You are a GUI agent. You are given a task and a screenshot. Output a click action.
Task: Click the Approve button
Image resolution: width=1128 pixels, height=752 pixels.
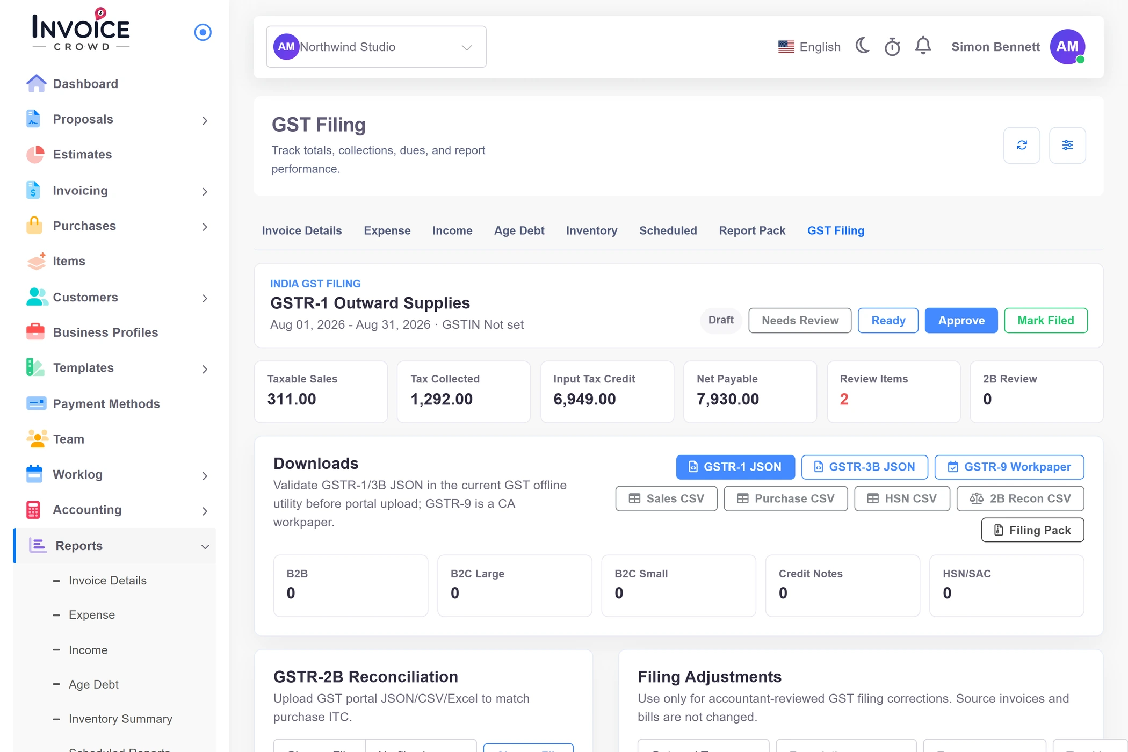click(x=961, y=320)
